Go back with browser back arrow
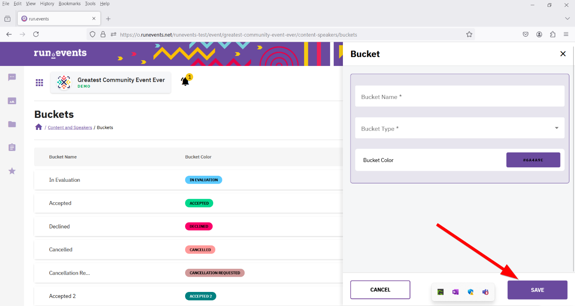Image resolution: width=575 pixels, height=306 pixels. (9, 35)
